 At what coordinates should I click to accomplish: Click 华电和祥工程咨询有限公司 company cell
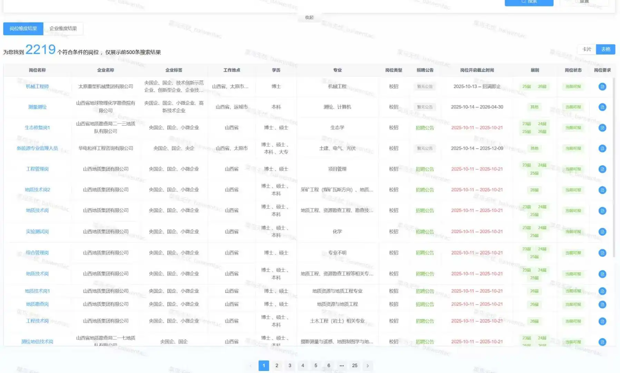106,149
